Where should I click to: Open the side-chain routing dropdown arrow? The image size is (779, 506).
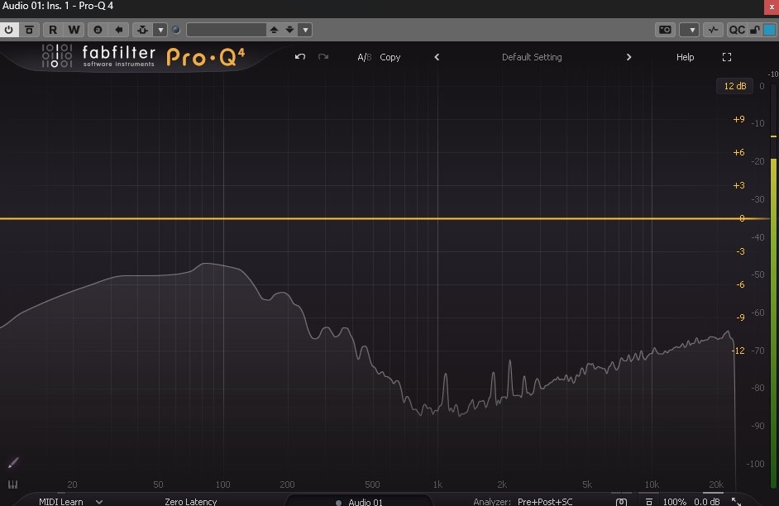tap(160, 30)
